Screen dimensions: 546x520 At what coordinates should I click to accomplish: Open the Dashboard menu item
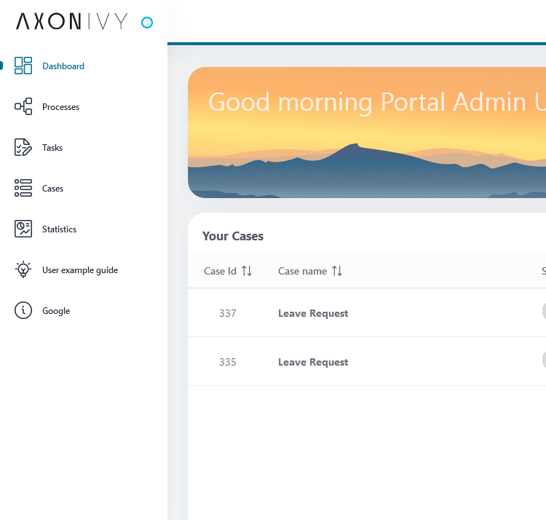point(63,66)
